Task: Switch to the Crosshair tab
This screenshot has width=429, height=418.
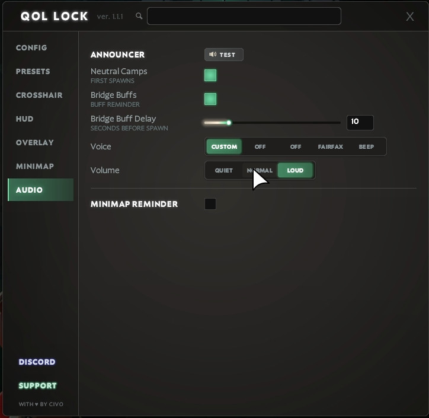Action: click(39, 95)
